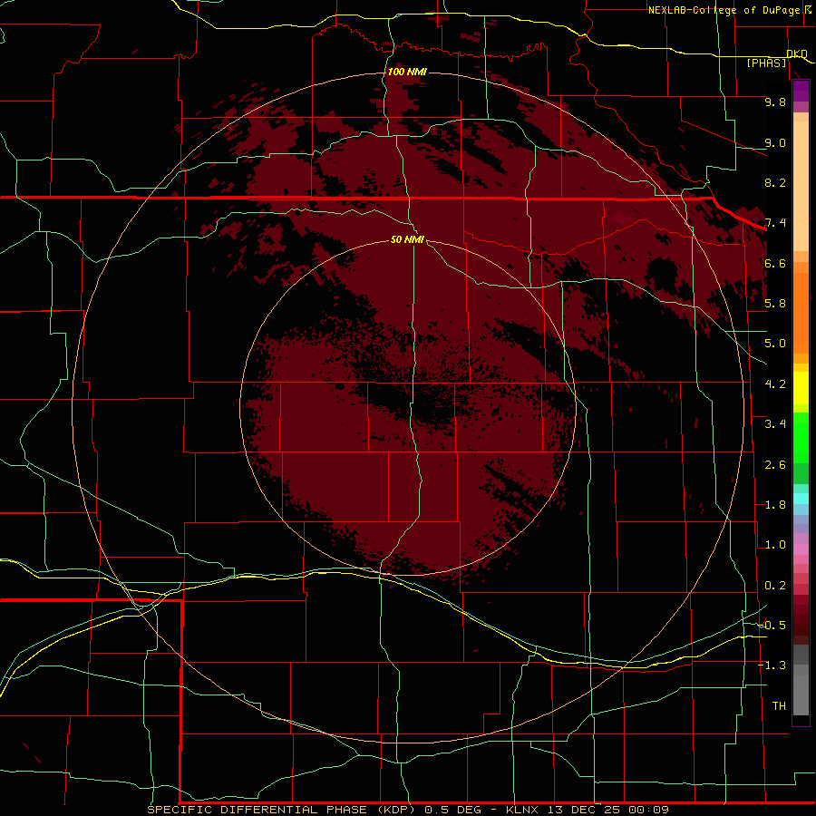Click the NEXLAB-College of DuPage credit text
The width and height of the screenshot is (816, 816).
click(x=725, y=10)
